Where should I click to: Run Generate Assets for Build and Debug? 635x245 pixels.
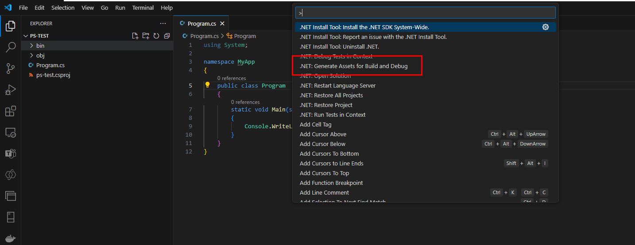click(425, 66)
